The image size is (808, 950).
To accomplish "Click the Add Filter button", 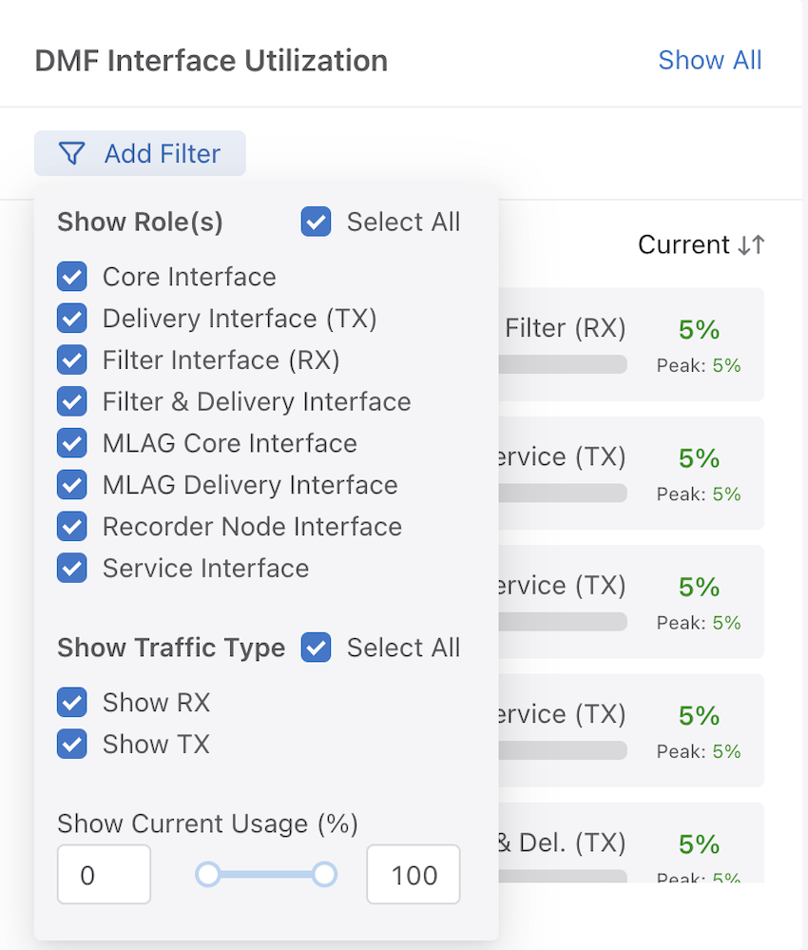I will pyautogui.click(x=140, y=153).
